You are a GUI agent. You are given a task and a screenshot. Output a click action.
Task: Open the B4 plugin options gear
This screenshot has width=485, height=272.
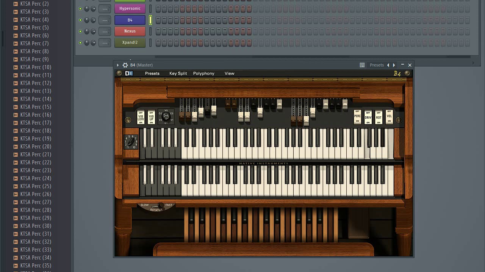125,65
